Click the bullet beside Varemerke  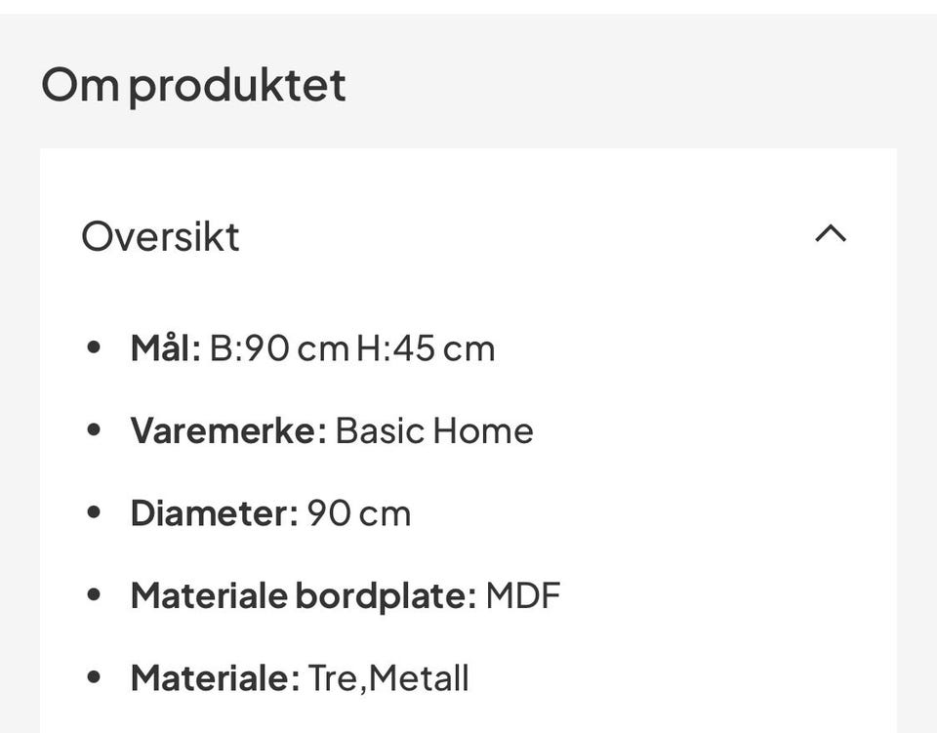(x=94, y=429)
